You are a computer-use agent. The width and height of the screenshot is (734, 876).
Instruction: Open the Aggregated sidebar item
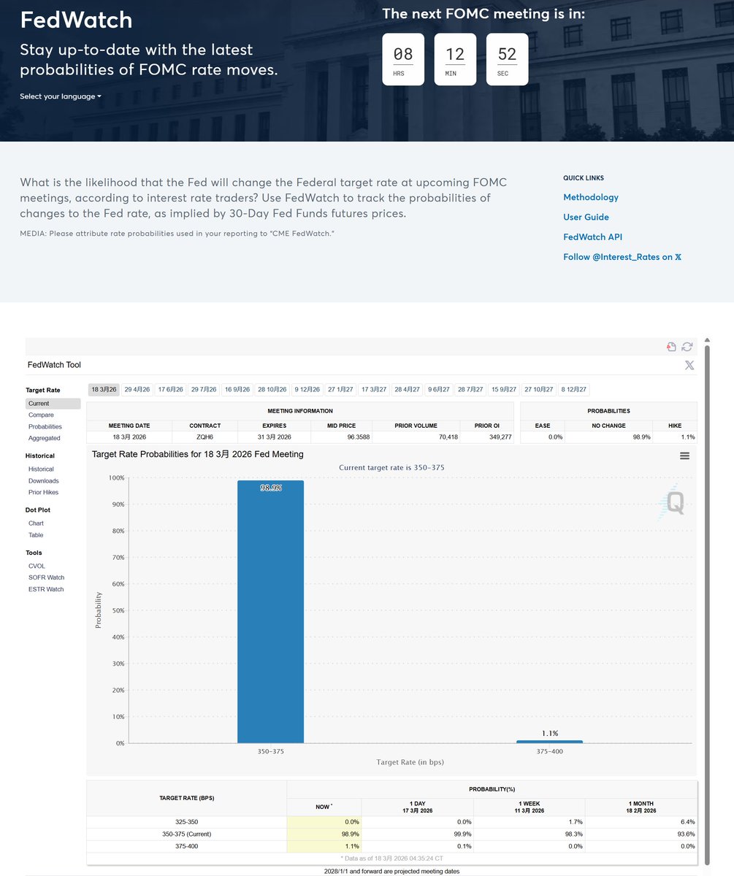(45, 438)
